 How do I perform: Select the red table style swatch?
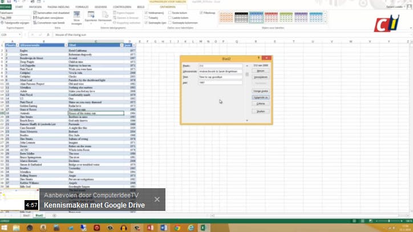pos(272,17)
